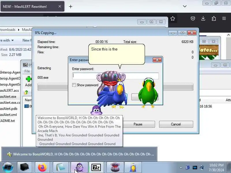Open the Firefox downloads arrow icon

203,18
